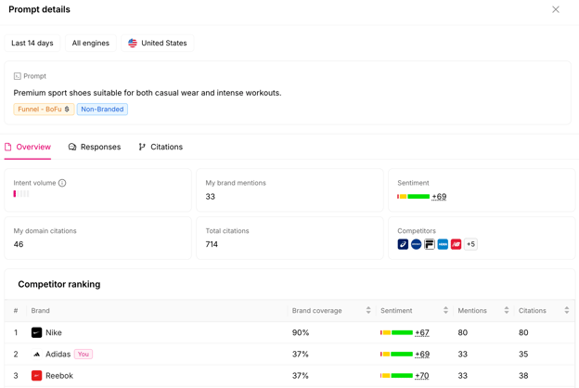This screenshot has width=579, height=388.
Task: Open the United States country filter
Action: point(158,44)
